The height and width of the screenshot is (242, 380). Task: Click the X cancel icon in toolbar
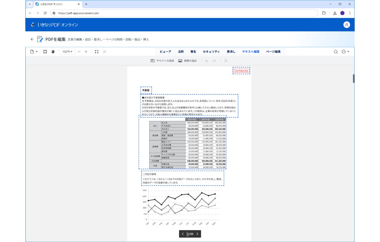pos(104,52)
